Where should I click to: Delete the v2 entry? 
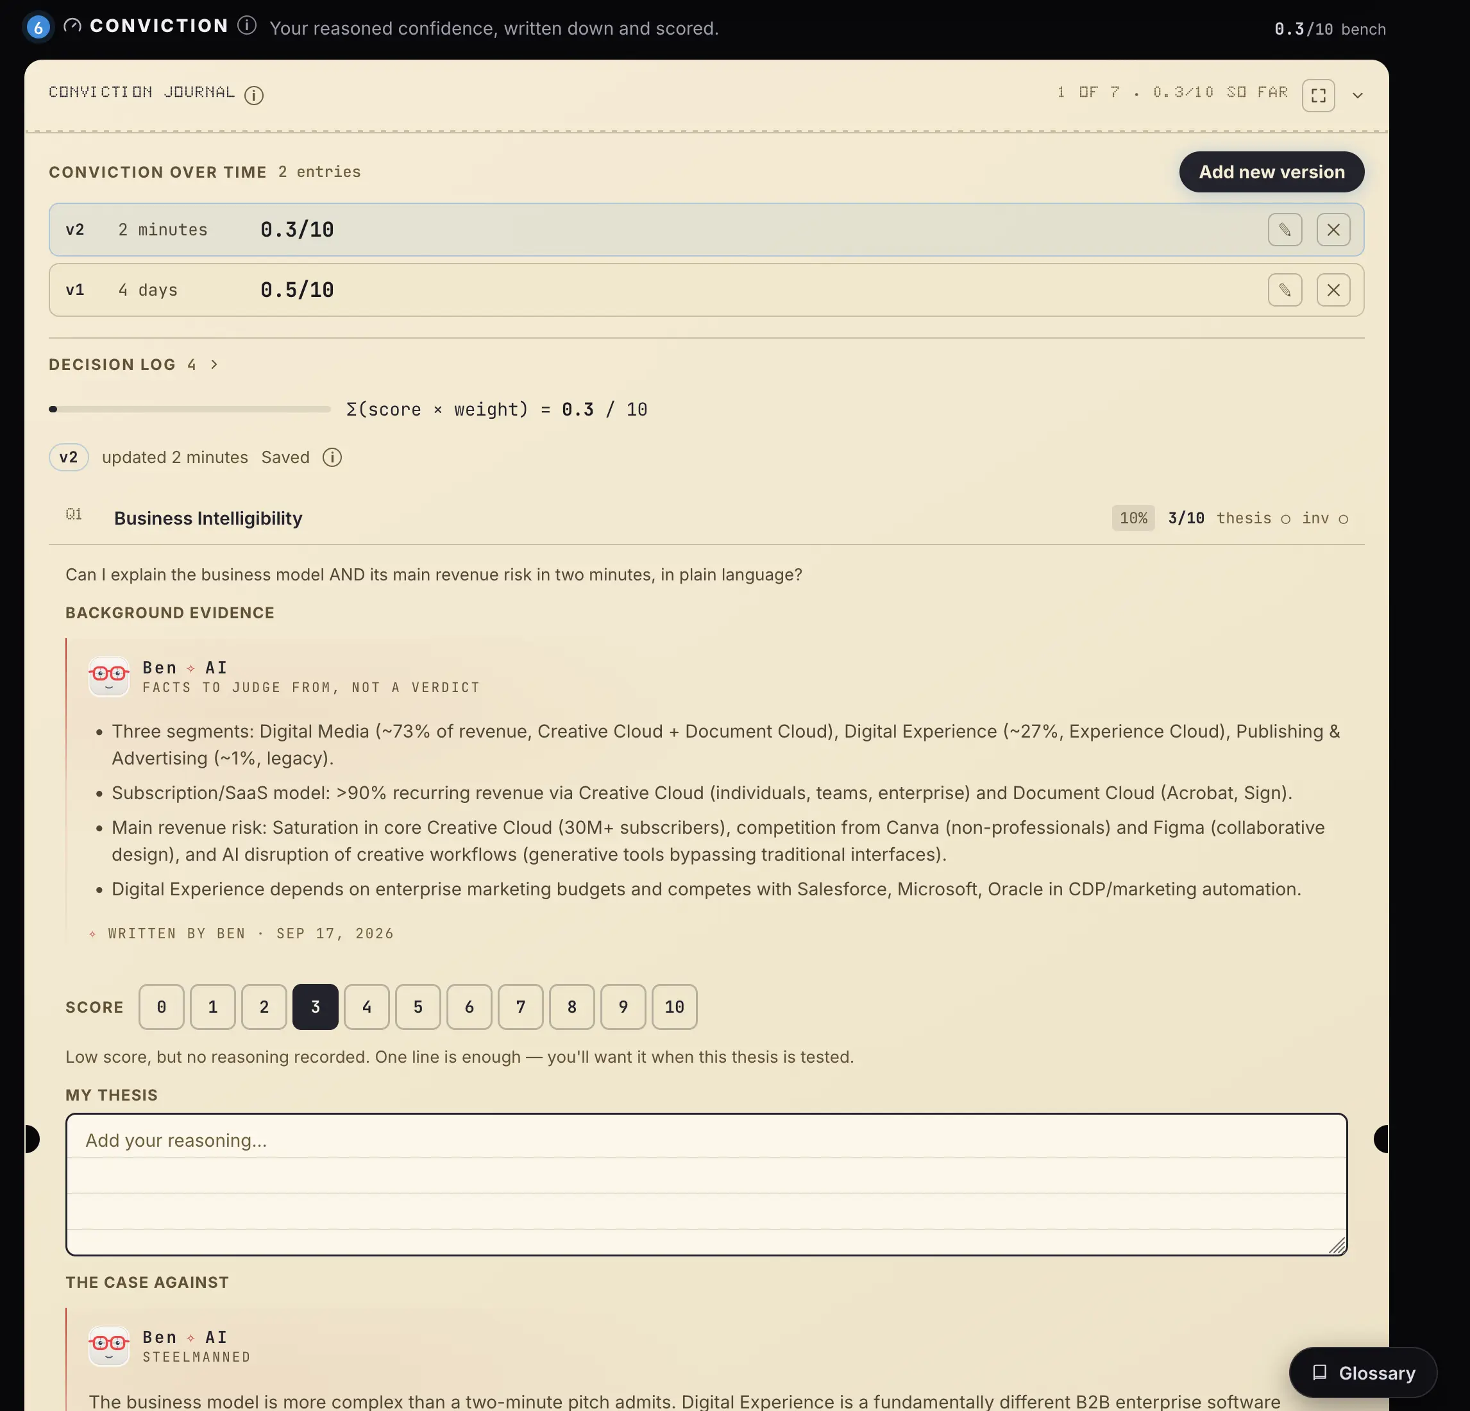(1333, 230)
